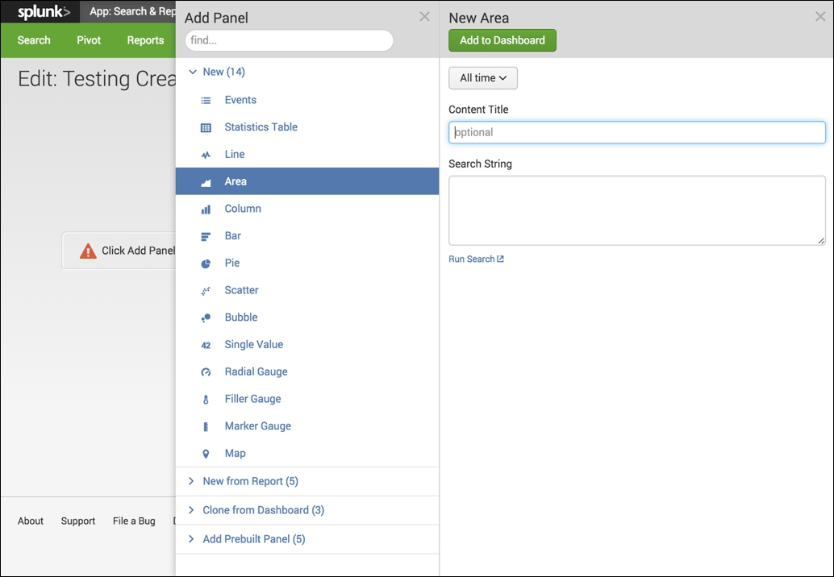Select the Map visualization type
The width and height of the screenshot is (834, 577).
234,453
